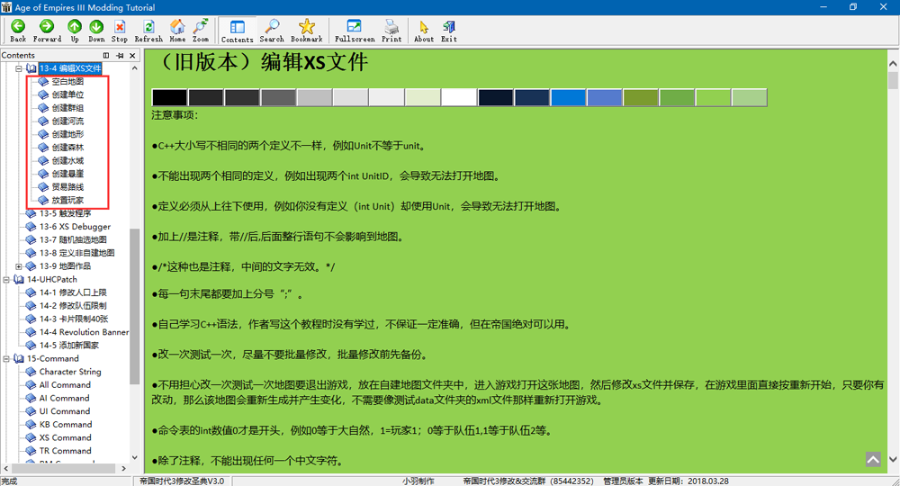Viewport: 900px width, 486px height.
Task: Jump to page top with arrow button
Action: (873, 460)
